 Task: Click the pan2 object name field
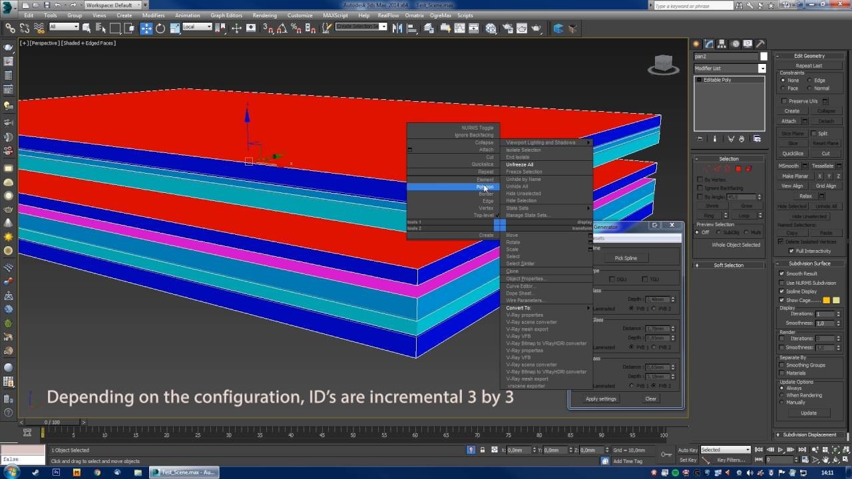coord(726,57)
